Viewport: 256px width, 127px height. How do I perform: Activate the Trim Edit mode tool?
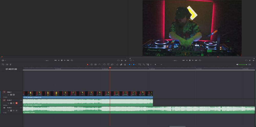coord(91,65)
